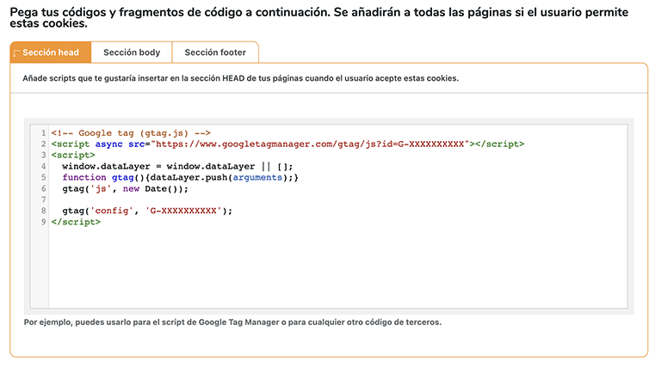Click the gtag('js', new Date()) line
The width and height of the screenshot is (661, 368).
click(125, 189)
